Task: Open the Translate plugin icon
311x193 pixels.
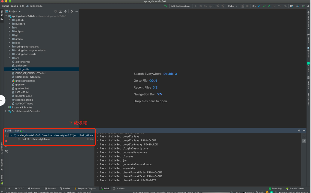Action: coord(298,6)
